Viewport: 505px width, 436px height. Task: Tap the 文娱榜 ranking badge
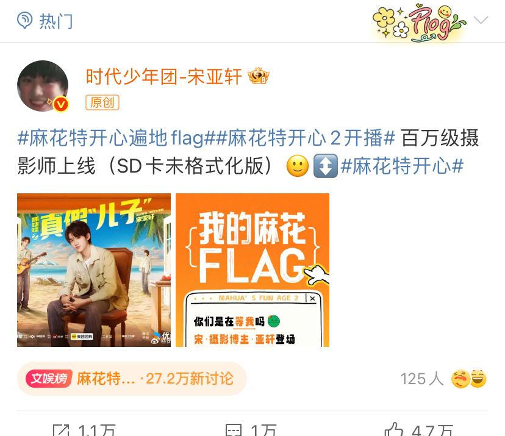point(49,378)
